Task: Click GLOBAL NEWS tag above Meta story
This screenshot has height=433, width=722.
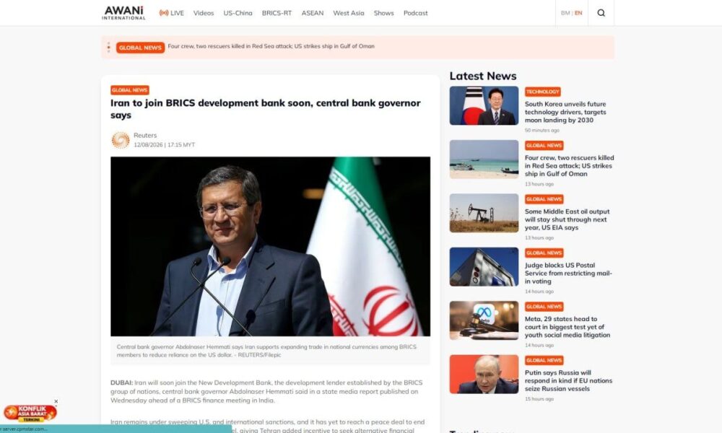Action: [544, 307]
